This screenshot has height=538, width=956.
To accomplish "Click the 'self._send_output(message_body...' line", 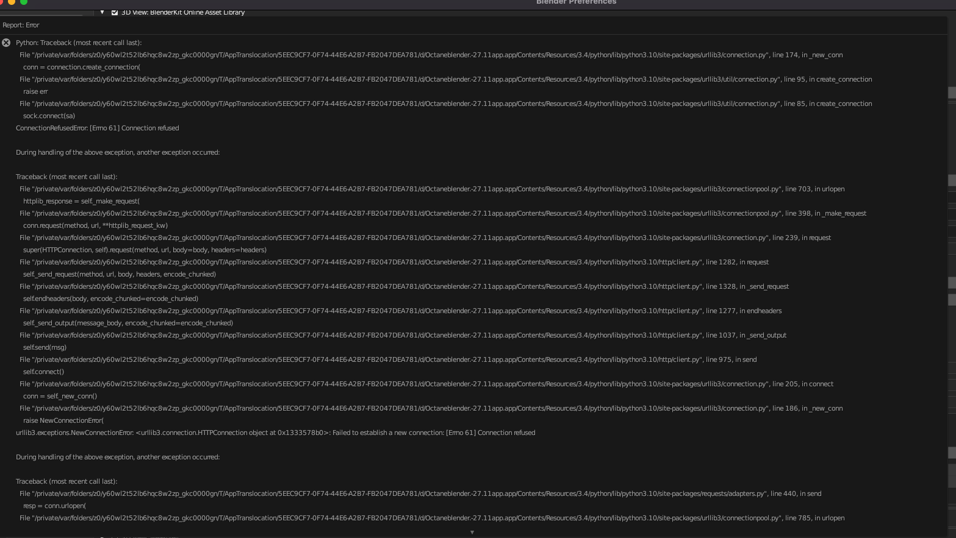I will (x=128, y=323).
